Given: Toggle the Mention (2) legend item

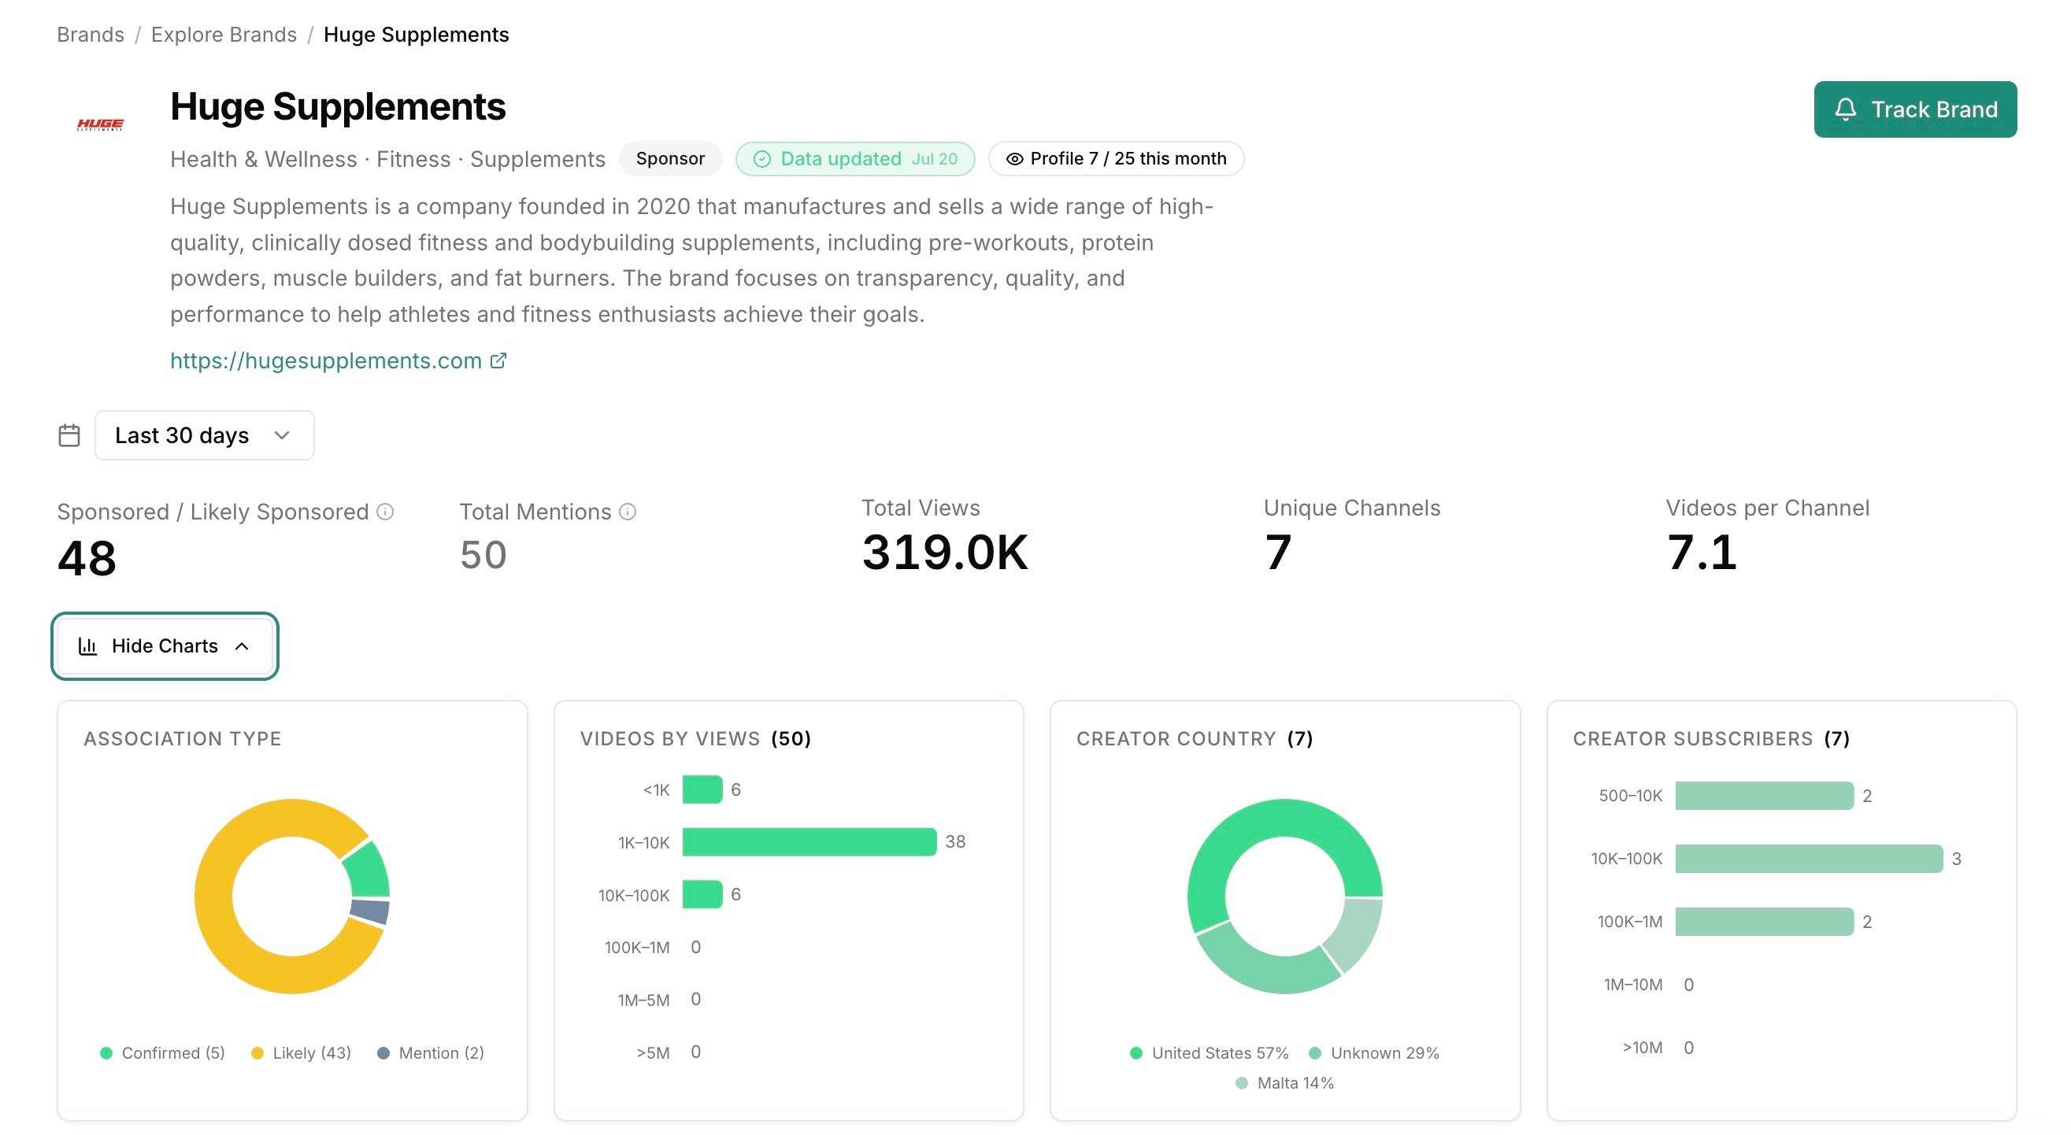Looking at the screenshot, I should tap(431, 1052).
